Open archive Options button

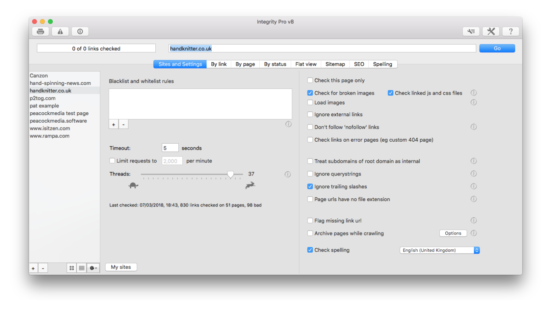click(x=453, y=233)
